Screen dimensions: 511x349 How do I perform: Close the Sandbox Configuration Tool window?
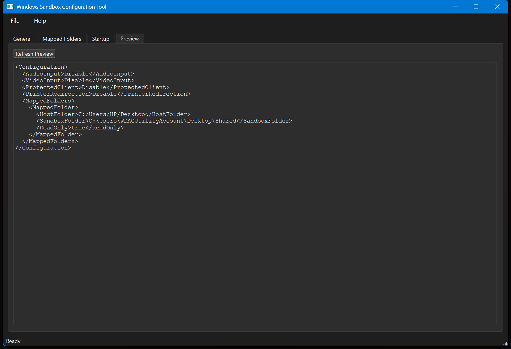[x=497, y=7]
